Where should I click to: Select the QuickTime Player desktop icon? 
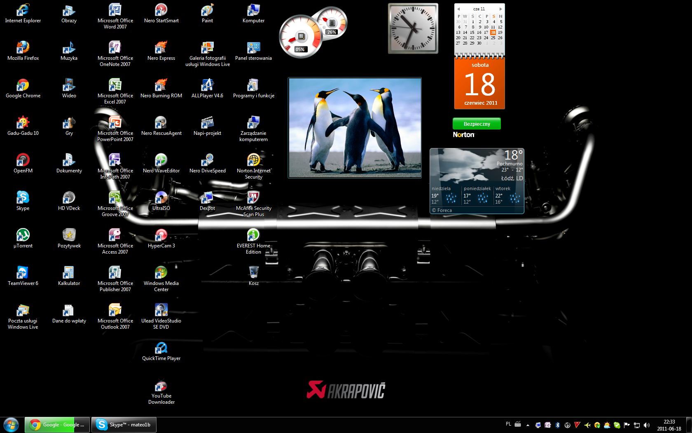coord(161,351)
